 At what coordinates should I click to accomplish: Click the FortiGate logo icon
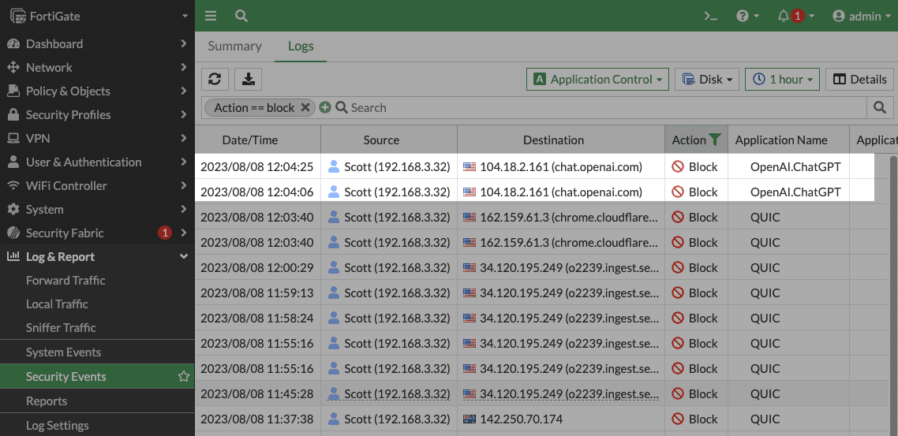[17, 16]
